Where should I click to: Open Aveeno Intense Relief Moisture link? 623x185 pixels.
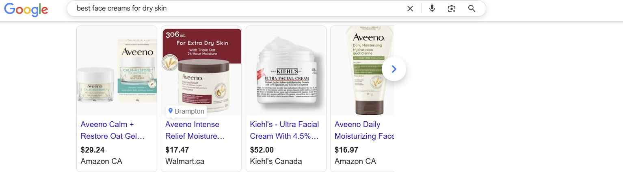[x=195, y=130]
